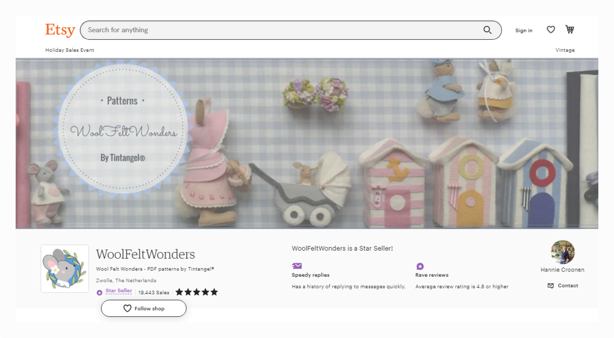Open Hannie Croonen's profile photo

click(x=562, y=252)
